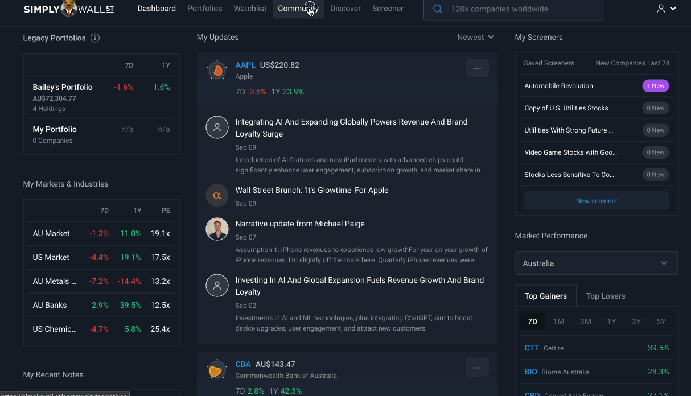Click Seeking Alpha icon beside Wall Street Brunch
Screen dimensions: 691x396
(x=217, y=195)
